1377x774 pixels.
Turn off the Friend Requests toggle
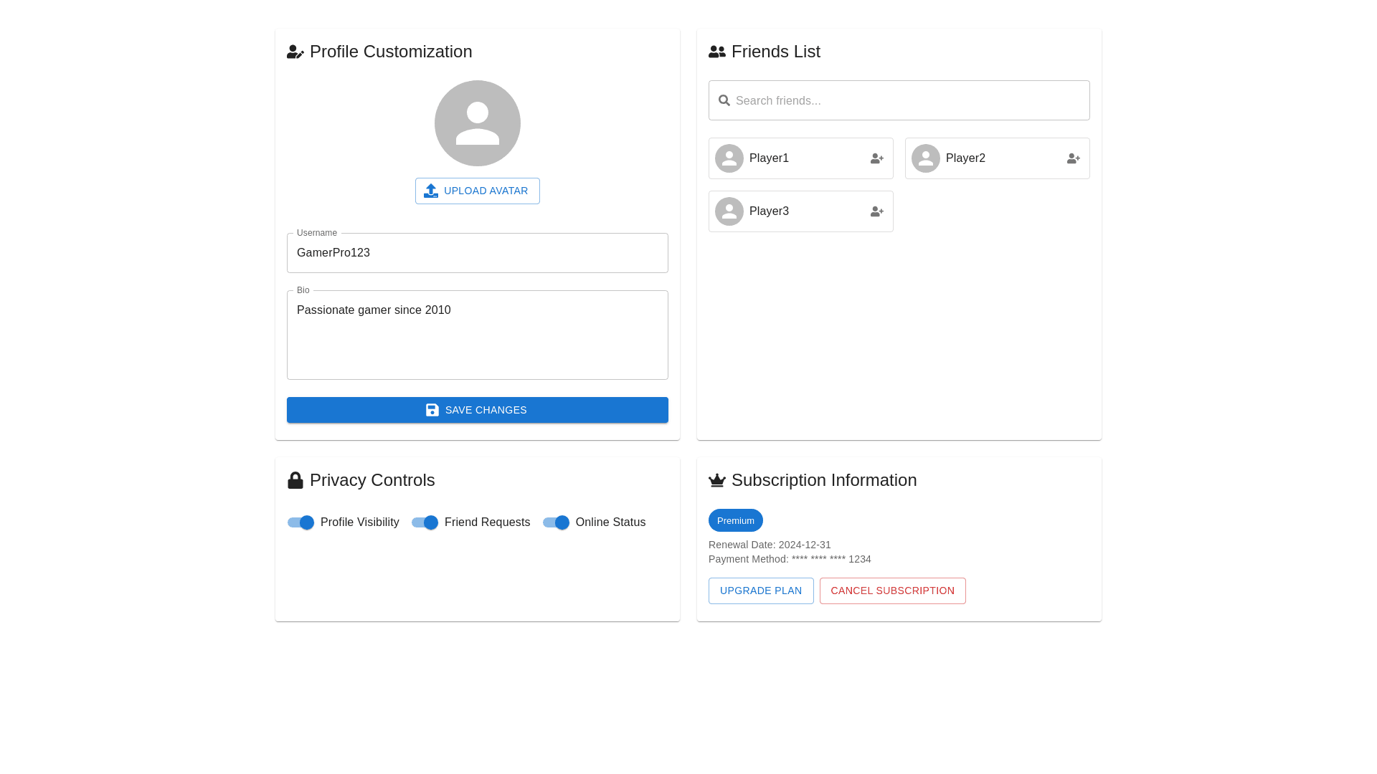pyautogui.click(x=425, y=522)
